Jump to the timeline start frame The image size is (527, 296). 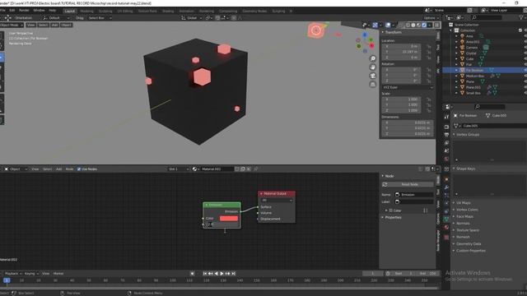205,274
